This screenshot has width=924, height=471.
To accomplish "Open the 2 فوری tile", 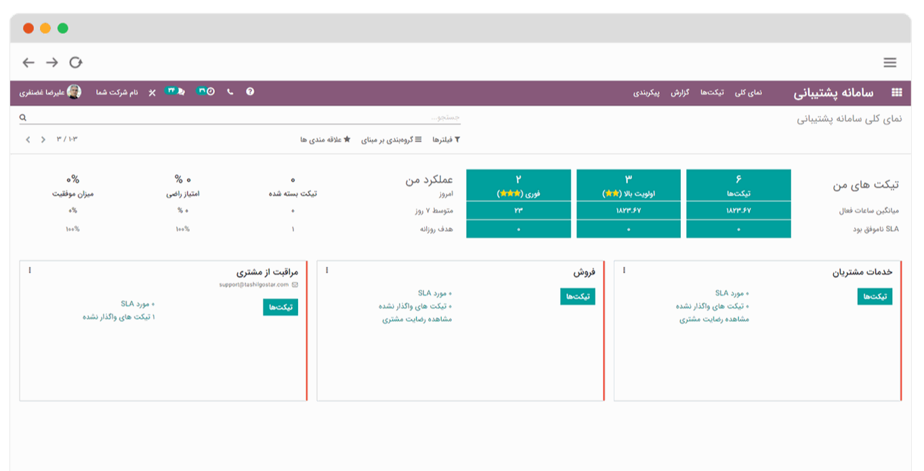I will (x=518, y=185).
